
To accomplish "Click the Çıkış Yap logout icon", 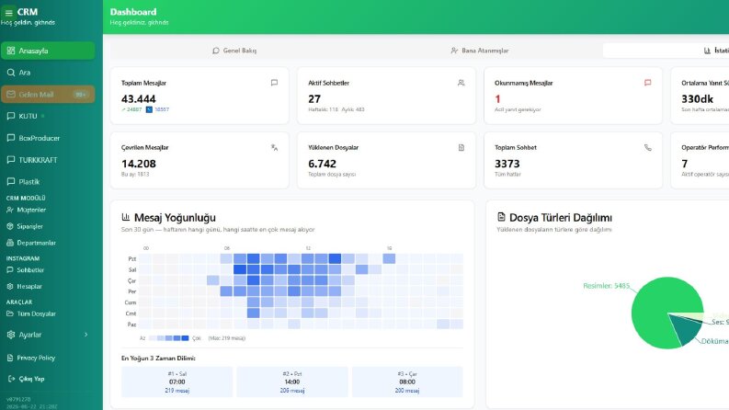I will click(12, 379).
